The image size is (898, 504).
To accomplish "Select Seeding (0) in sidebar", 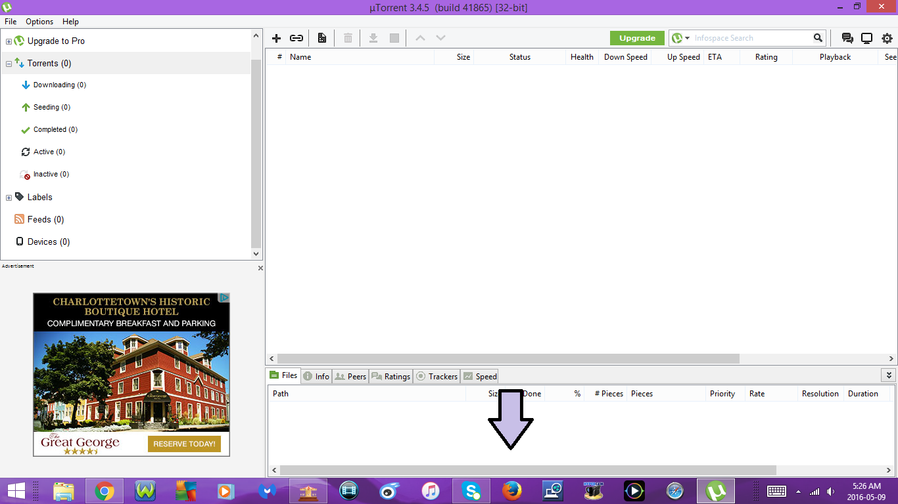I will click(x=52, y=108).
